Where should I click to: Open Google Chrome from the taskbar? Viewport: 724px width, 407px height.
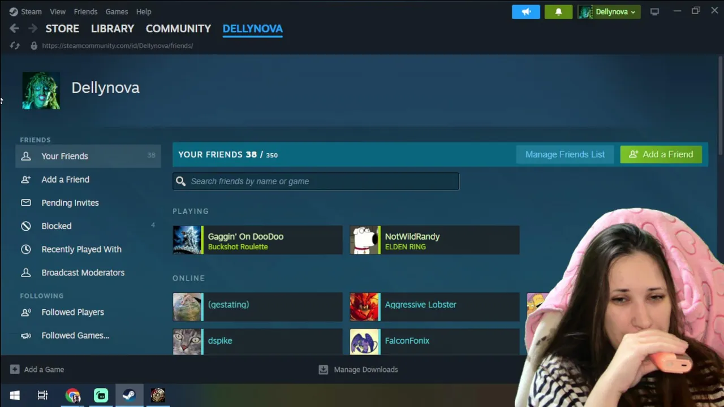pos(72,395)
